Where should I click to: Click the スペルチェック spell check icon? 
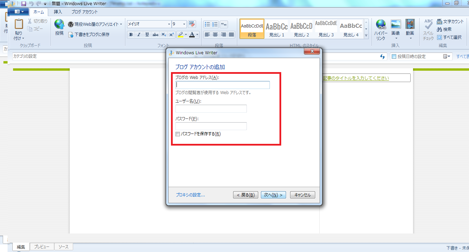point(428,24)
